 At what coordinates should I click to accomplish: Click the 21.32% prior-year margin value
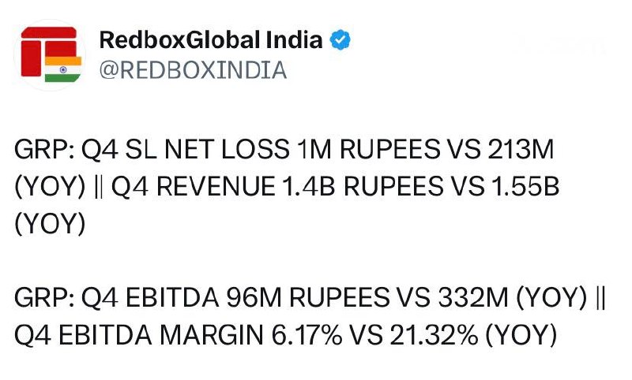click(434, 335)
